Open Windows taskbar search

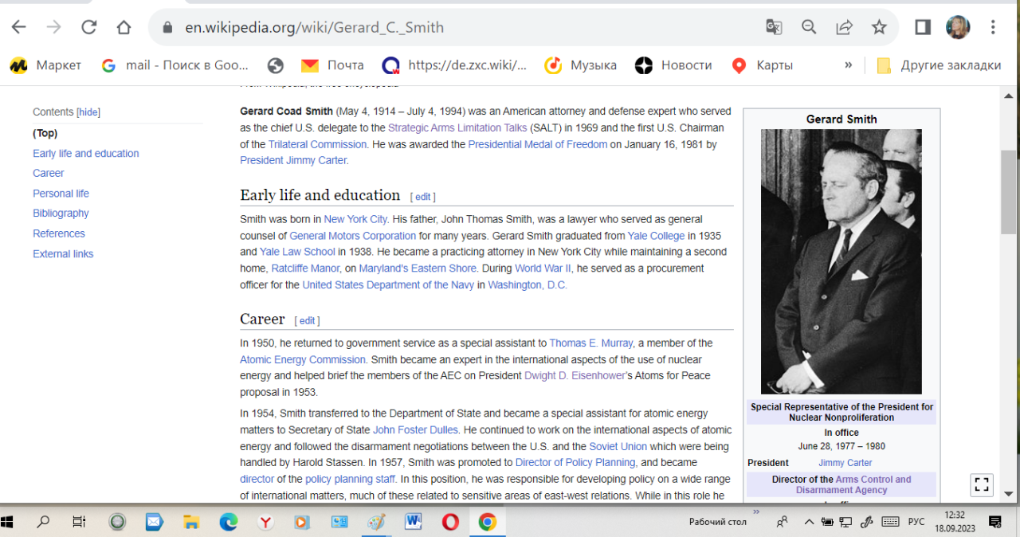tap(43, 522)
